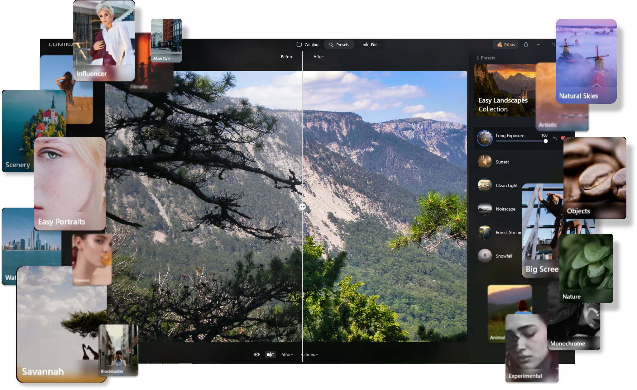Image resolution: width=637 pixels, height=390 pixels.
Task: Click the share/export icon
Action: click(x=526, y=45)
